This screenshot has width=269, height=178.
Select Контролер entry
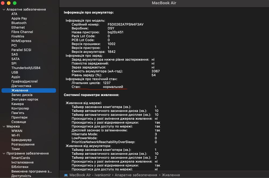(x=20, y=109)
